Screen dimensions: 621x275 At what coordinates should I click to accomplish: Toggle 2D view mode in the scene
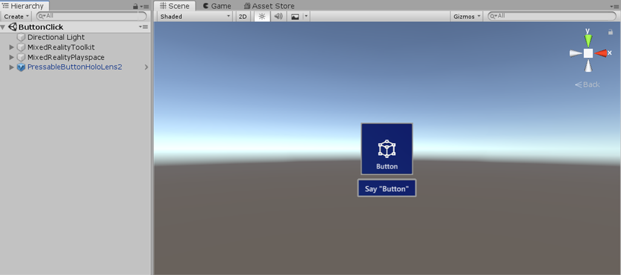(243, 16)
